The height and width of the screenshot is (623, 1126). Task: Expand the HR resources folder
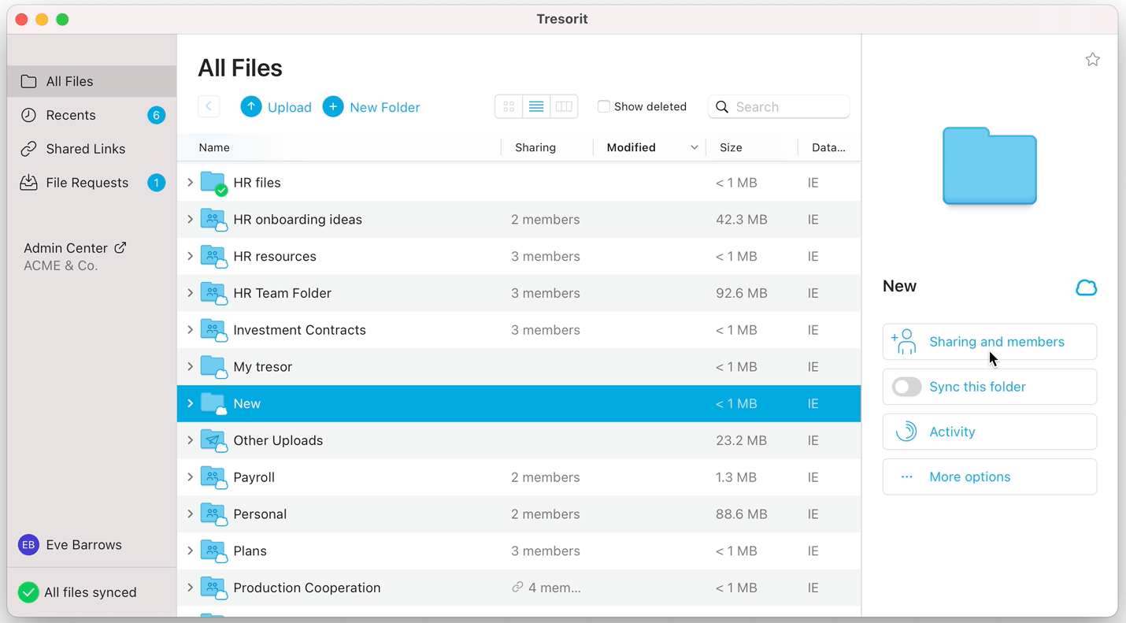click(x=190, y=256)
